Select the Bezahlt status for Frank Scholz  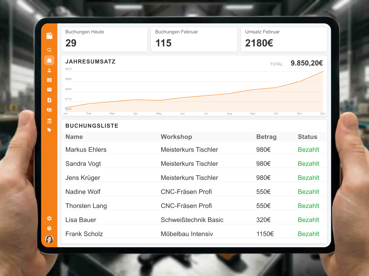coord(308,234)
